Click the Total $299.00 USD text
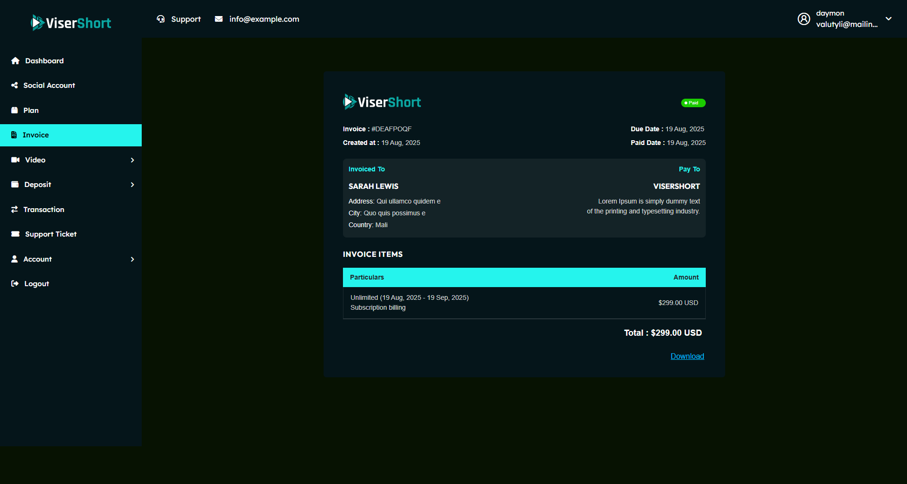This screenshot has height=484, width=907. pos(663,333)
